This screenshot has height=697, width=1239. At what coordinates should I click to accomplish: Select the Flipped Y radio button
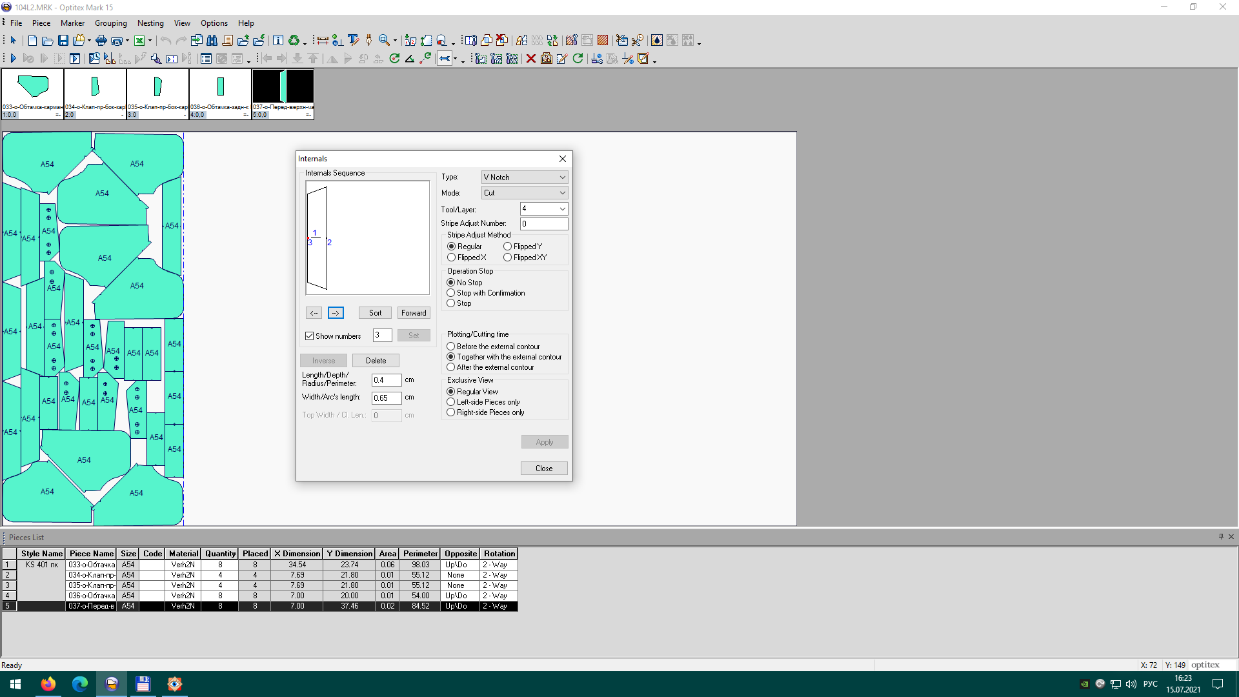click(508, 247)
